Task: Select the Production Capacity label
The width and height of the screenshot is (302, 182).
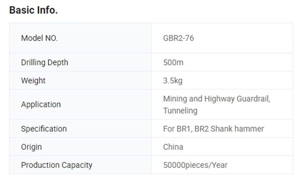Action: pos(56,165)
